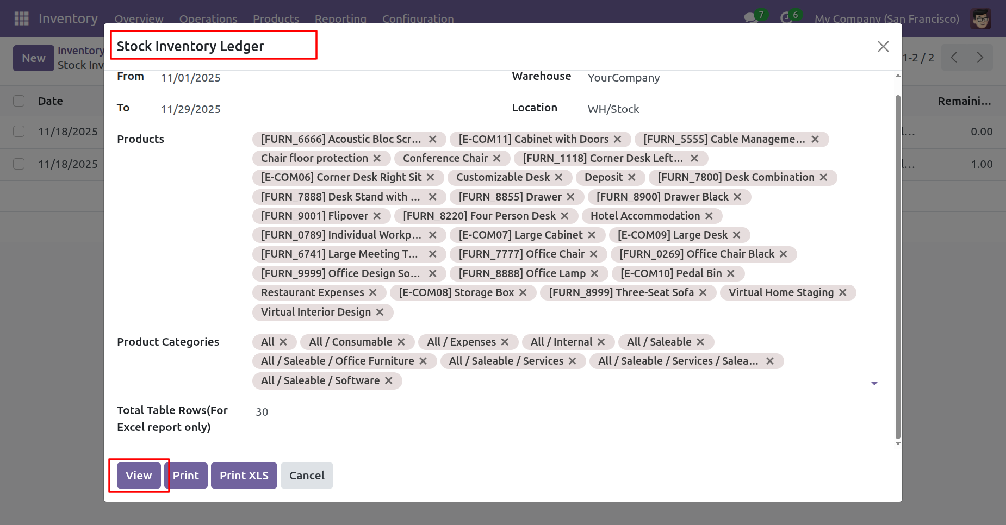Go to previous record page arrow

pyautogui.click(x=954, y=58)
